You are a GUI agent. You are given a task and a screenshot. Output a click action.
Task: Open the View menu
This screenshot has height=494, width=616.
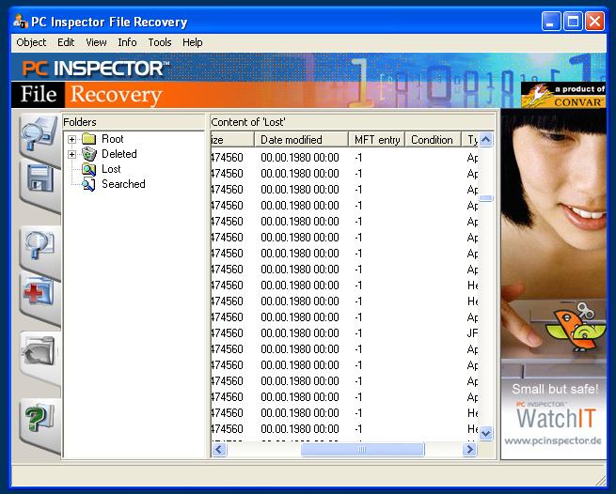(x=96, y=42)
